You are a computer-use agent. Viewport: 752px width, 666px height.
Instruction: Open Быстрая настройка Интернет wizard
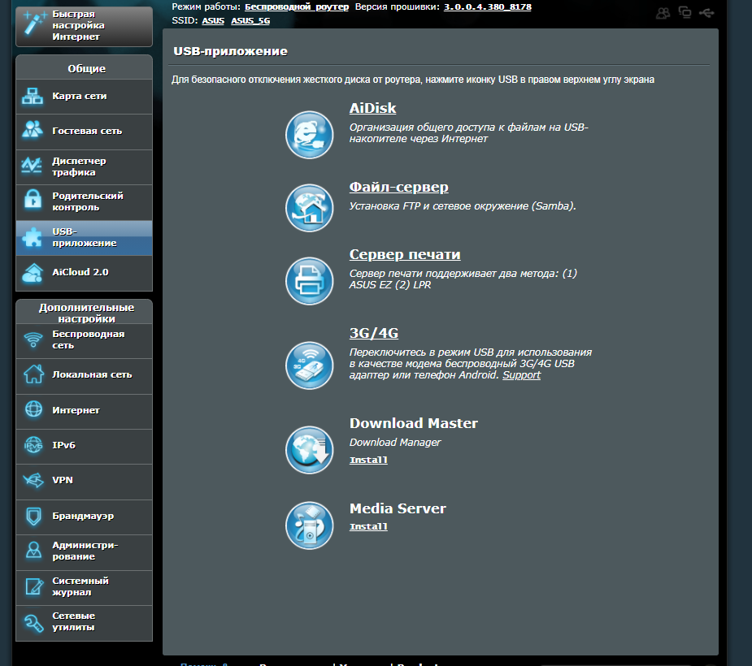coord(84,26)
